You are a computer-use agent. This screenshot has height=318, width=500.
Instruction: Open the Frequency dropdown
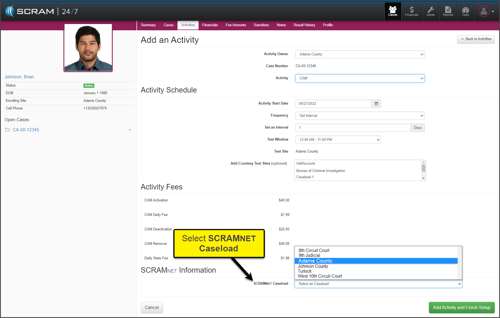pyautogui.click(x=360, y=116)
